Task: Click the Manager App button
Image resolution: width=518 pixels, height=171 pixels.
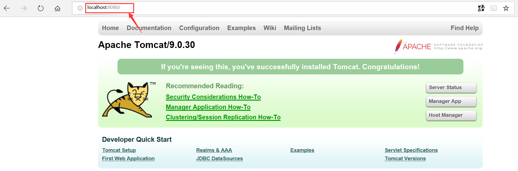Action: (451, 101)
